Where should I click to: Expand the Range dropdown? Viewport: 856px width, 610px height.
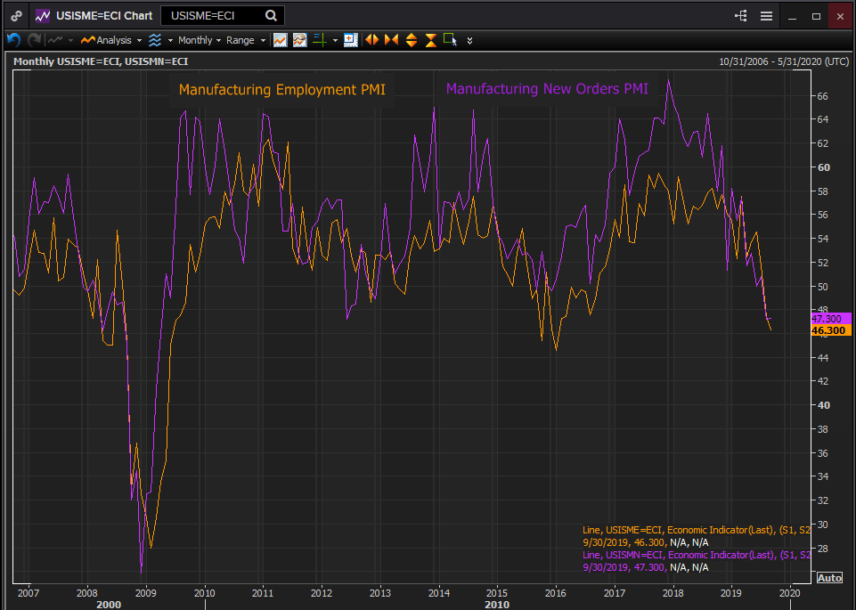244,40
